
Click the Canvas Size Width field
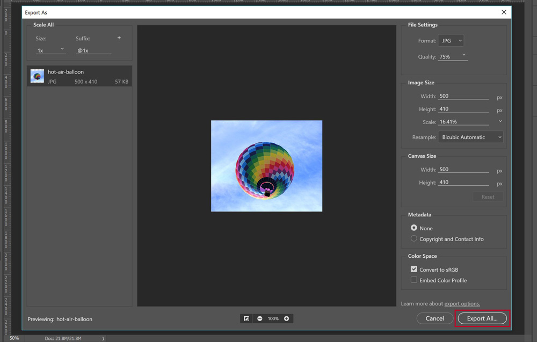pyautogui.click(x=463, y=170)
